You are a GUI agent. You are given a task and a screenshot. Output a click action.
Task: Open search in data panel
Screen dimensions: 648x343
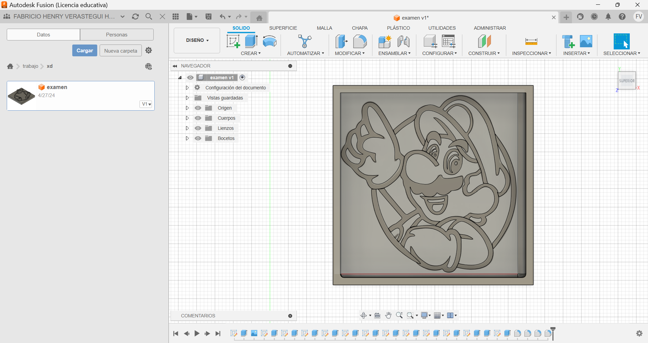coord(149,17)
